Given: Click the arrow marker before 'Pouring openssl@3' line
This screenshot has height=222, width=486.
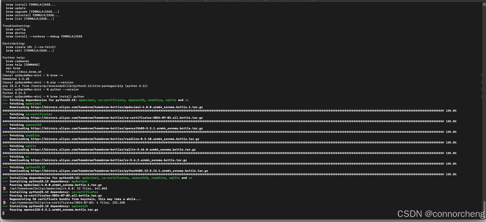Looking at the screenshot, I should pos(5,210).
